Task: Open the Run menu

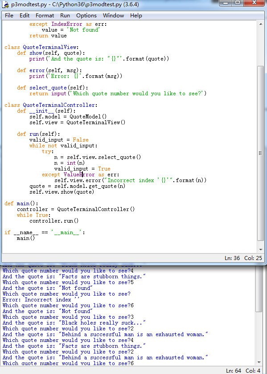Action: click(x=65, y=16)
